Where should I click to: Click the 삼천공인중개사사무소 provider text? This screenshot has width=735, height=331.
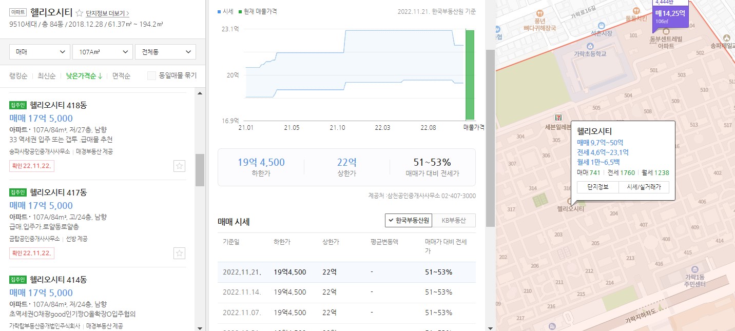[422, 196]
